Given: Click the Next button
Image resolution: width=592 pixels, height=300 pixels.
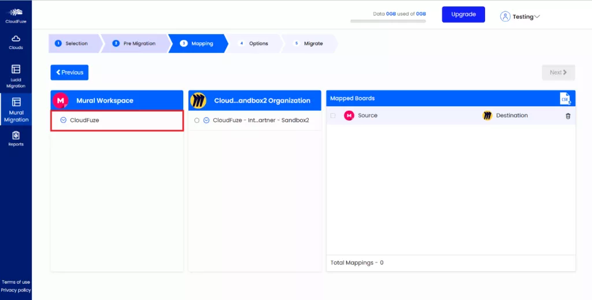Looking at the screenshot, I should (558, 72).
